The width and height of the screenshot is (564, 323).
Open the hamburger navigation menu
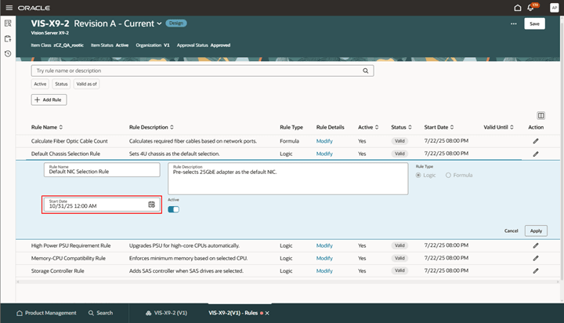point(9,8)
